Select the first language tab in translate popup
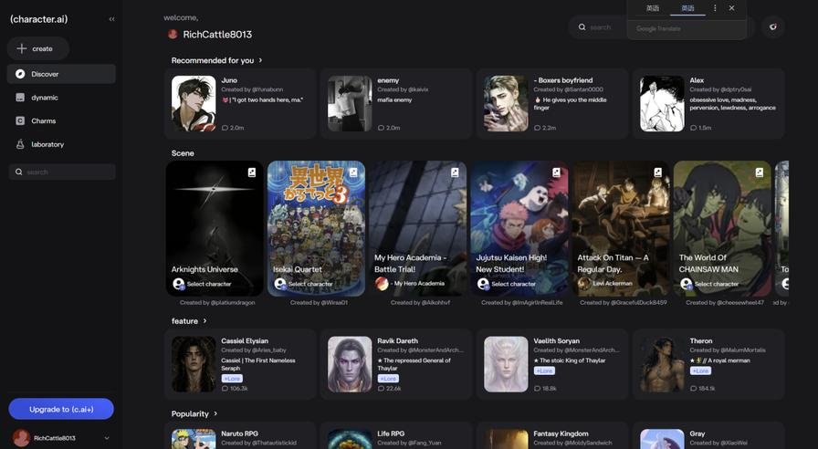This screenshot has height=449, width=818. pyautogui.click(x=652, y=8)
